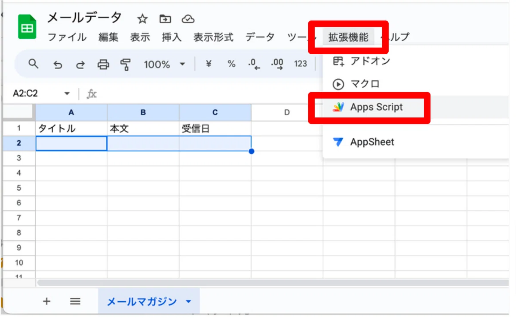
Task: Select row 5 header
Action: coord(19,188)
